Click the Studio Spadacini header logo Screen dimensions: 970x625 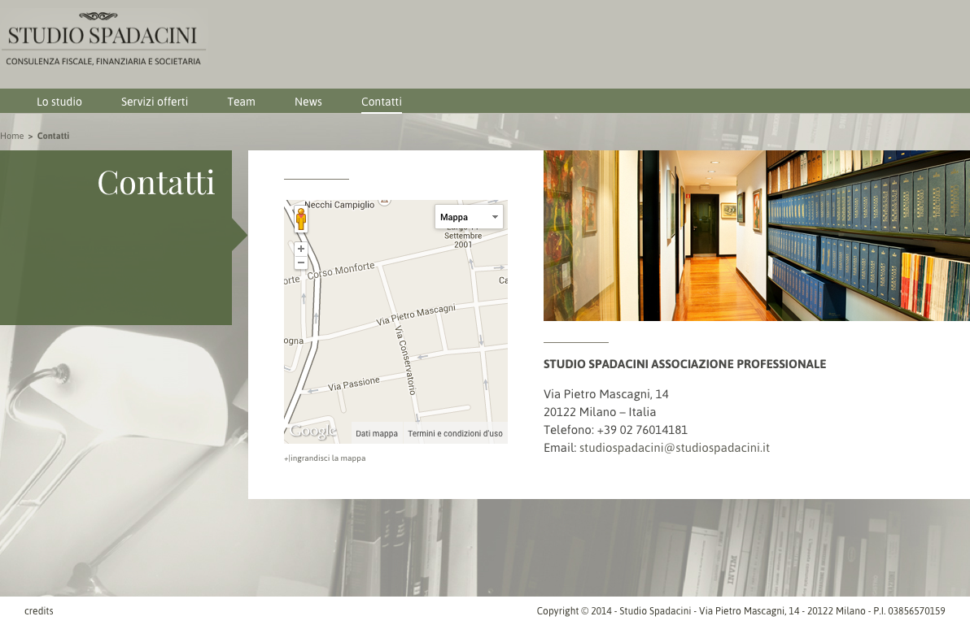click(103, 39)
